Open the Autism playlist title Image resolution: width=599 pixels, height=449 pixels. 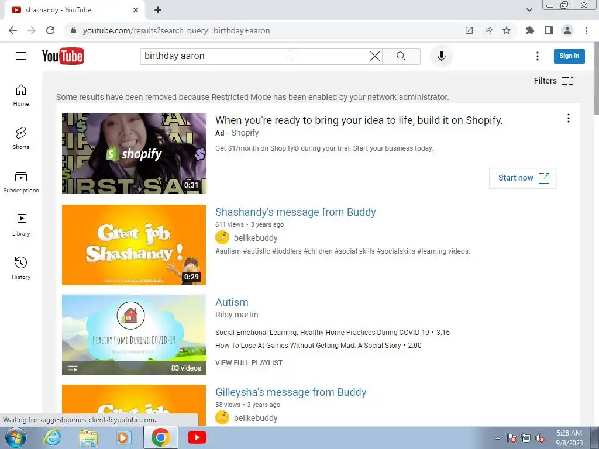232,302
